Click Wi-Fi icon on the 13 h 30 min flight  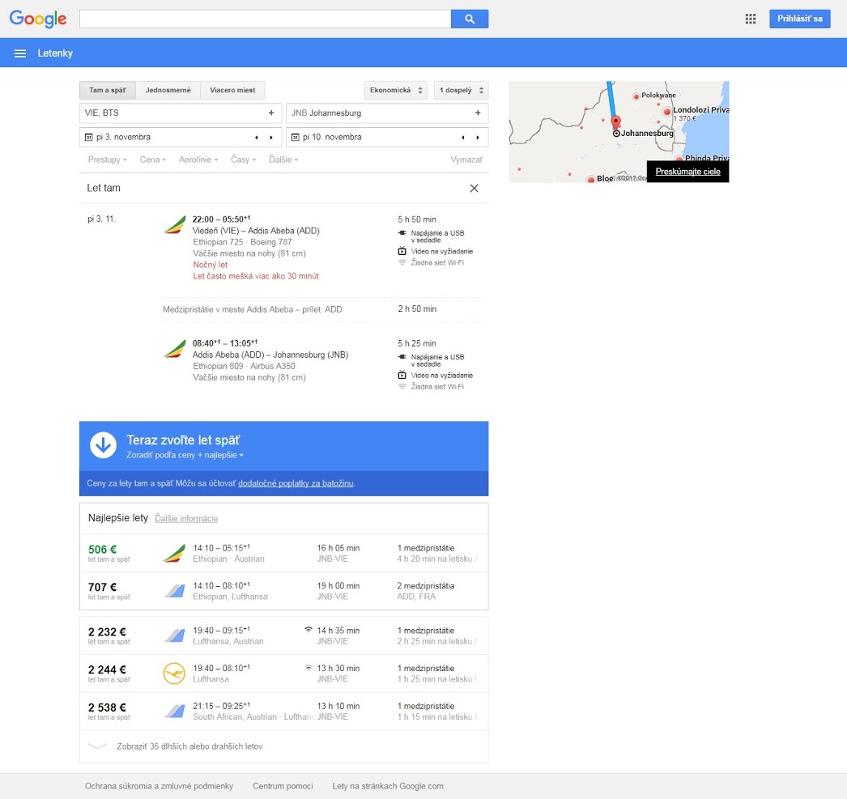tap(309, 667)
